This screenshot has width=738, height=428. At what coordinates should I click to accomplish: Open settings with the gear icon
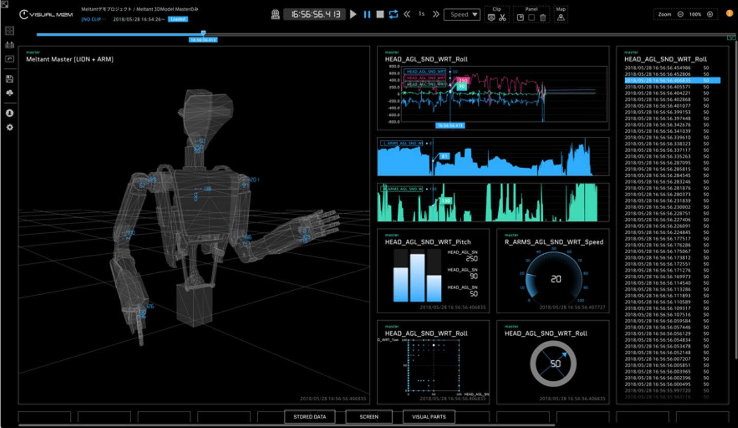pyautogui.click(x=9, y=127)
